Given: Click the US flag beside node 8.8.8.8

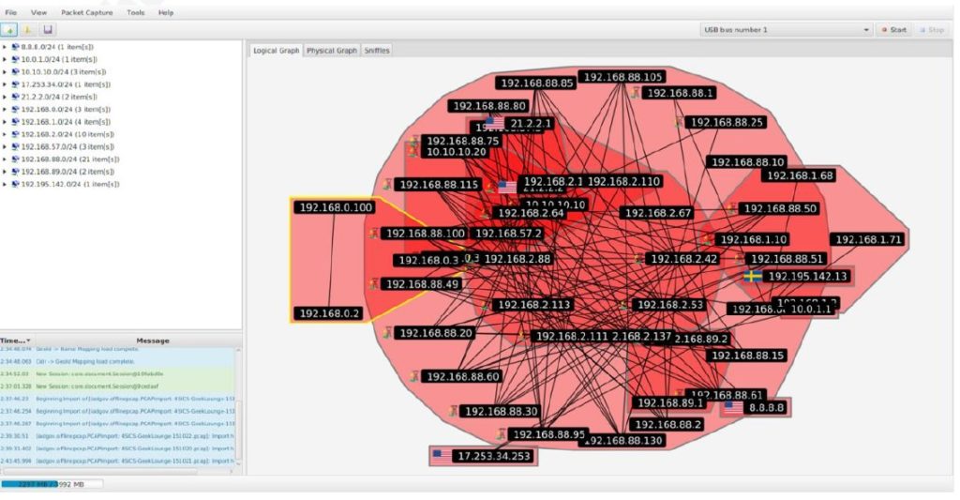Looking at the screenshot, I should (x=733, y=407).
